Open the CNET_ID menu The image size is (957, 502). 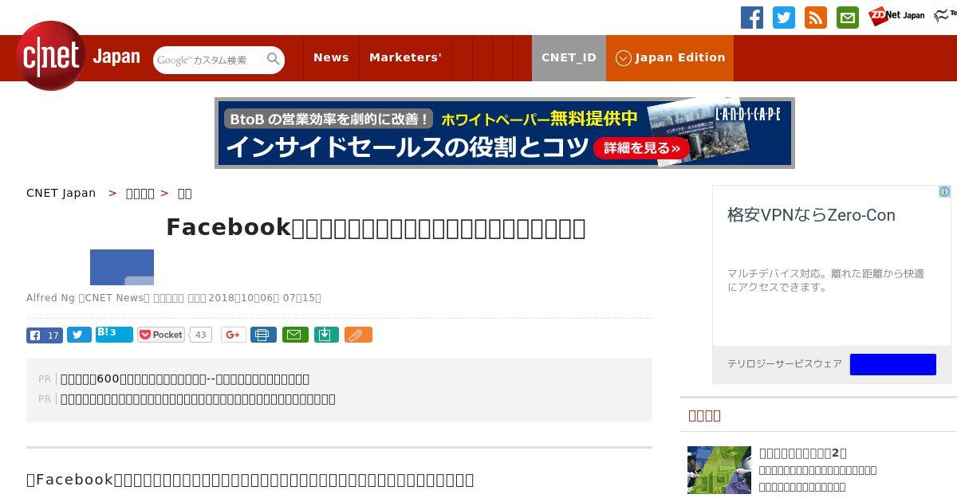click(x=569, y=57)
